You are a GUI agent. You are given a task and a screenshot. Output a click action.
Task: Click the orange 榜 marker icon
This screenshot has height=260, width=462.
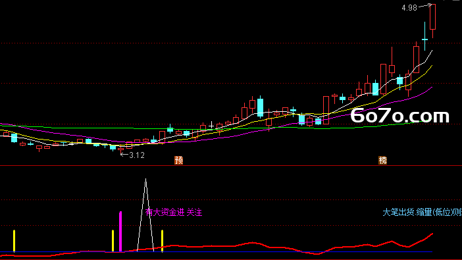(x=382, y=161)
